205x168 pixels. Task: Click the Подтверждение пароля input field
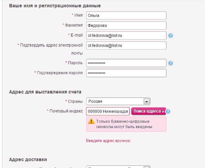pos(126,73)
